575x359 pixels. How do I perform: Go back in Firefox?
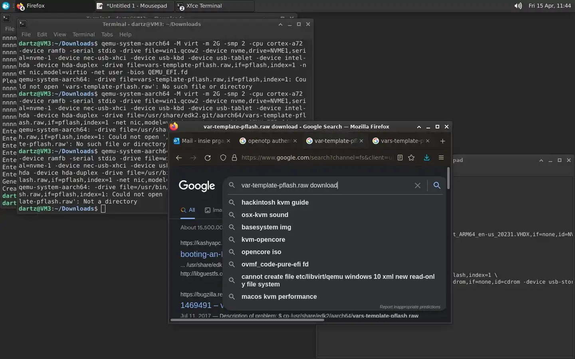179,158
